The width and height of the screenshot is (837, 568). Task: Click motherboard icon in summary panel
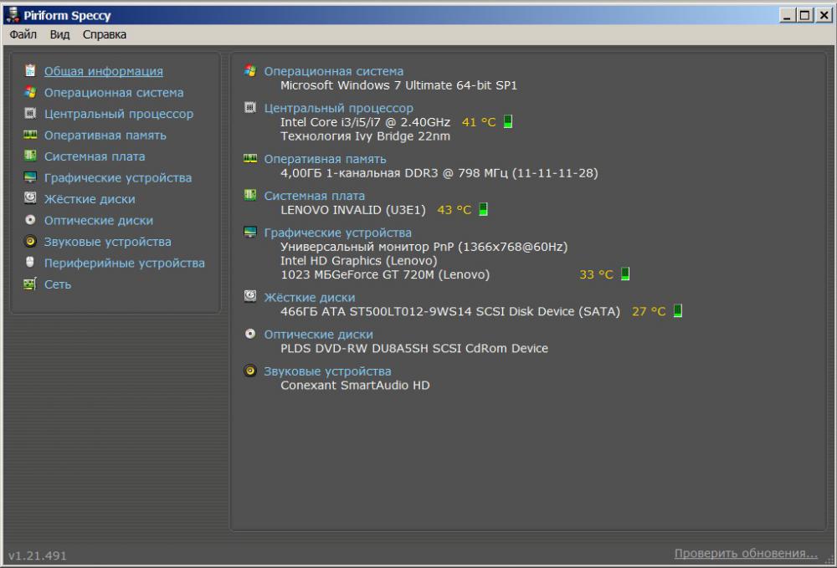249,195
